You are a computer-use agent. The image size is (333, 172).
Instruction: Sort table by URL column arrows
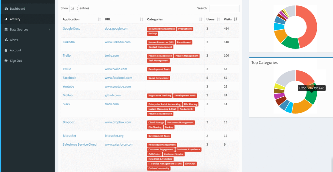tap(142, 19)
